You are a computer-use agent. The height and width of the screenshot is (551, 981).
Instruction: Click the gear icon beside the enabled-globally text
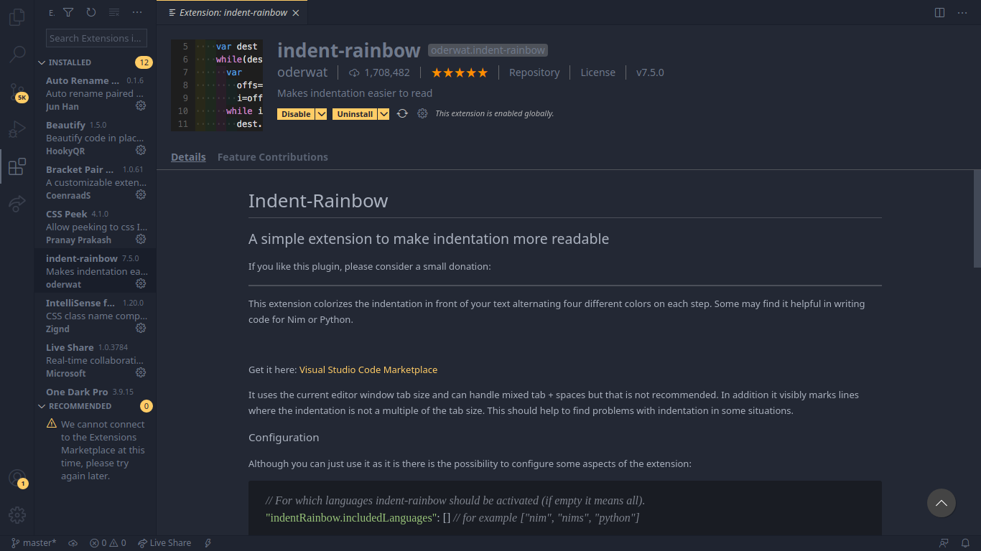(422, 113)
